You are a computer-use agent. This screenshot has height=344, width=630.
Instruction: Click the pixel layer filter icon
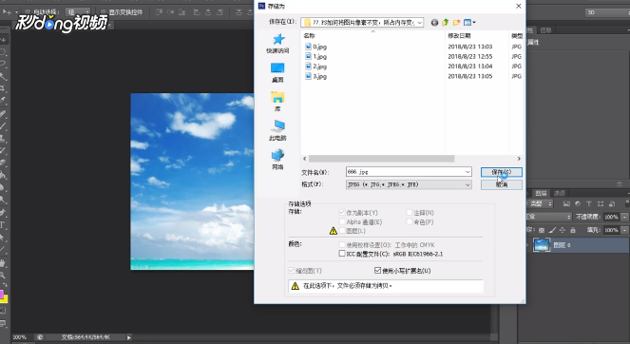click(x=566, y=203)
